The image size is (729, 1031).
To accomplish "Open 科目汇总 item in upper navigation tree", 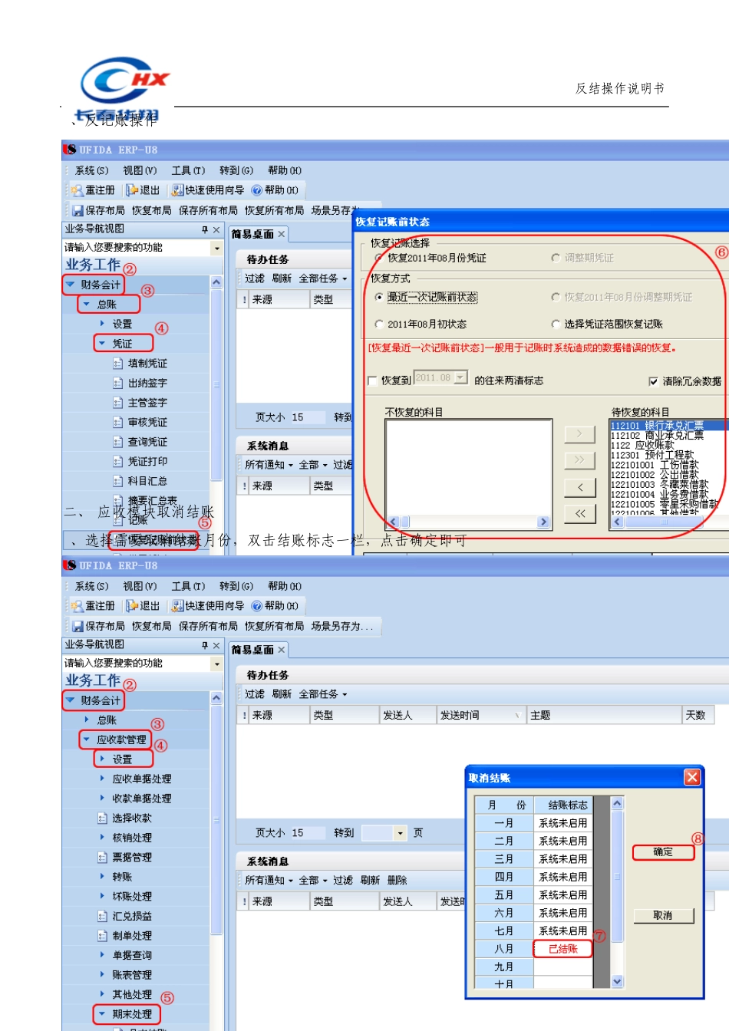I will point(140,481).
